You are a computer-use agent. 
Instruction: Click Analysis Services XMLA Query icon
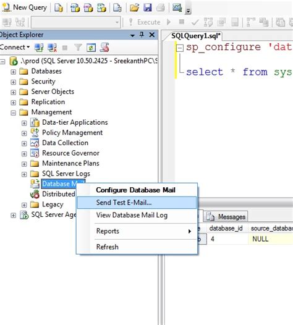(101, 7)
